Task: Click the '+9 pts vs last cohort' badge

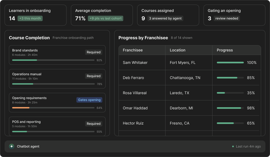Action: pyautogui.click(x=106, y=18)
